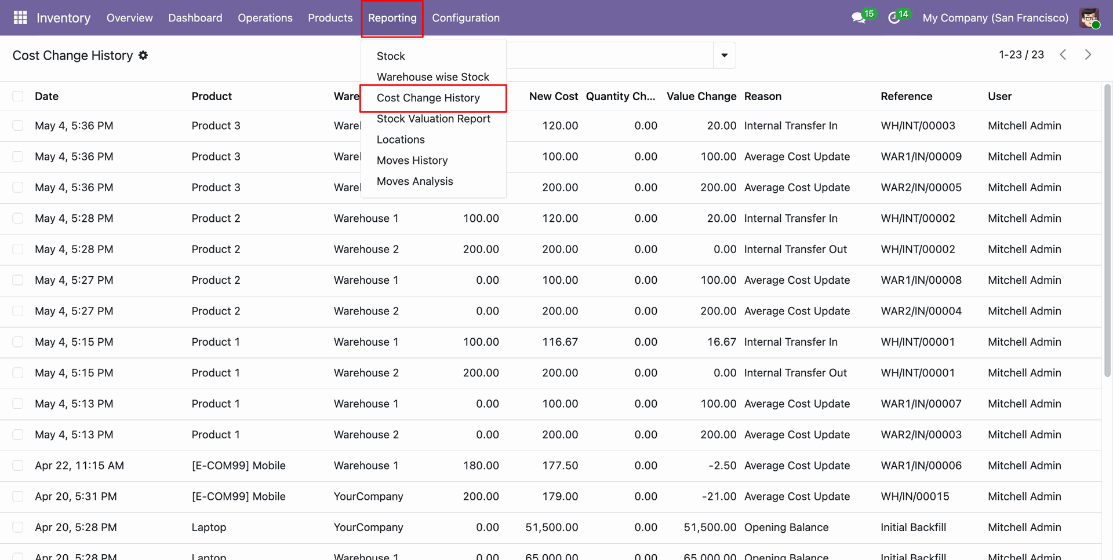Sort by Quantity Ch... column header
This screenshot has height=560, width=1113.
(620, 96)
